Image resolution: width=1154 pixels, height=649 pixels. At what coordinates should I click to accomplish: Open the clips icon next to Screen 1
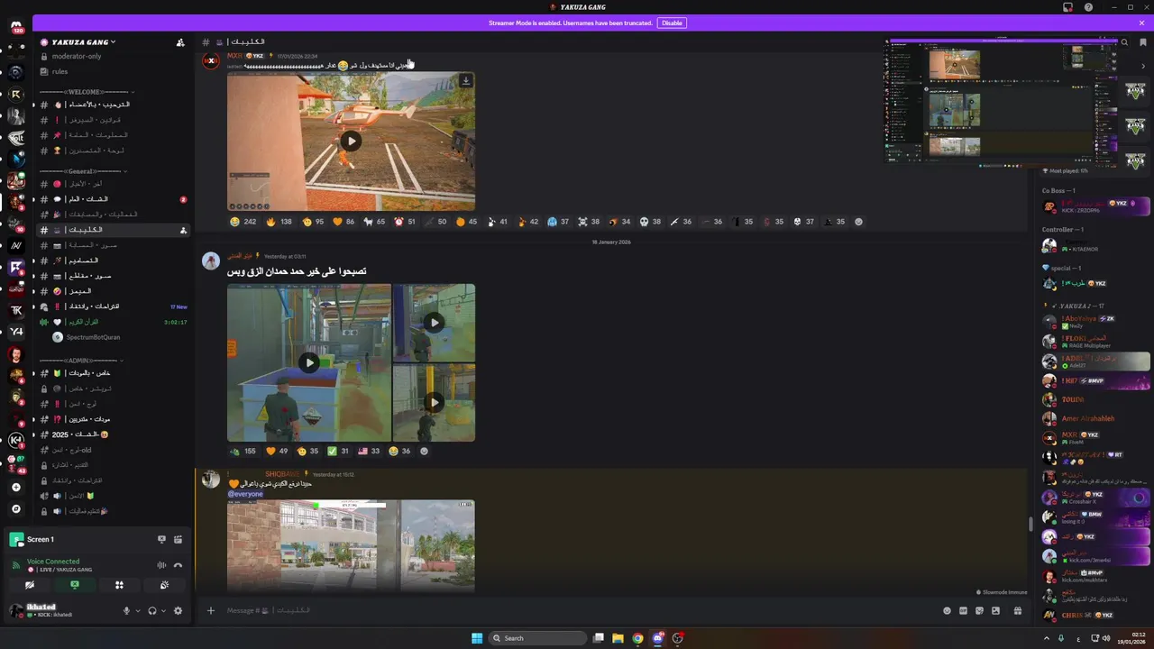[x=178, y=539]
